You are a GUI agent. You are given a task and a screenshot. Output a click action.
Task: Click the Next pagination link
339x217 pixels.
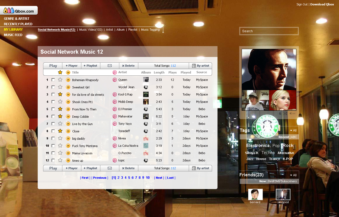pyautogui.click(x=159, y=178)
